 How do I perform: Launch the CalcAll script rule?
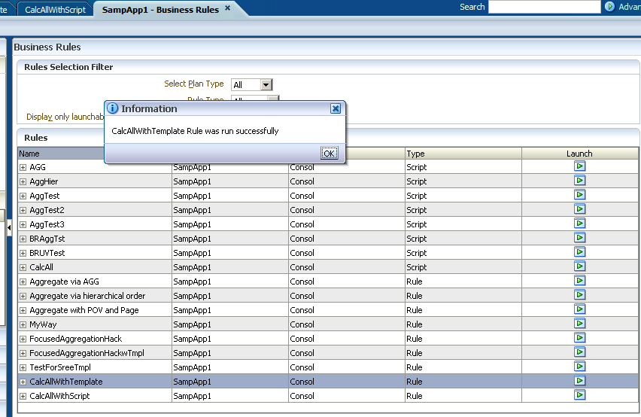click(x=579, y=266)
